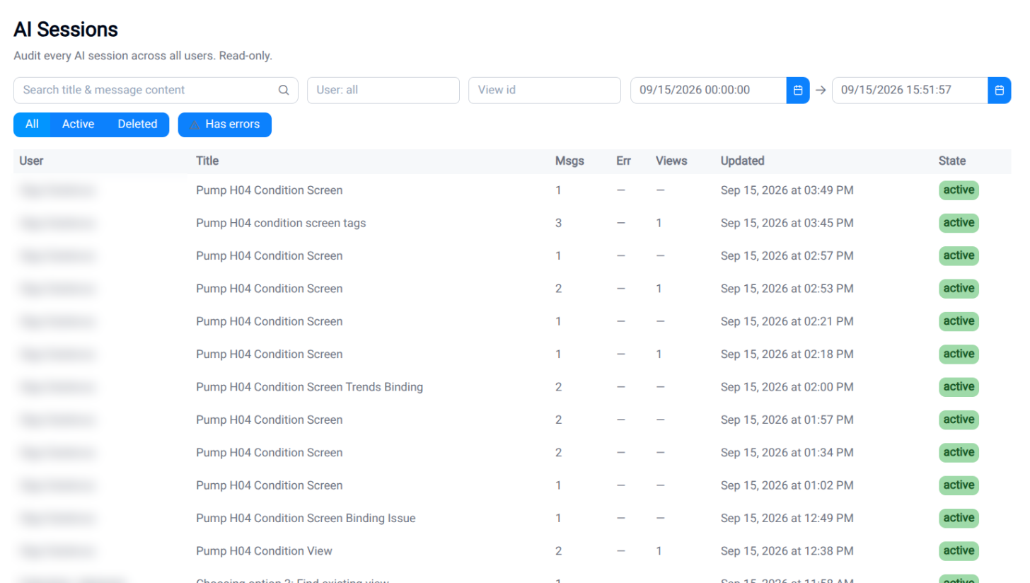Toggle the Has errors filter
Viewport: 1030px width, 583px height.
click(224, 125)
